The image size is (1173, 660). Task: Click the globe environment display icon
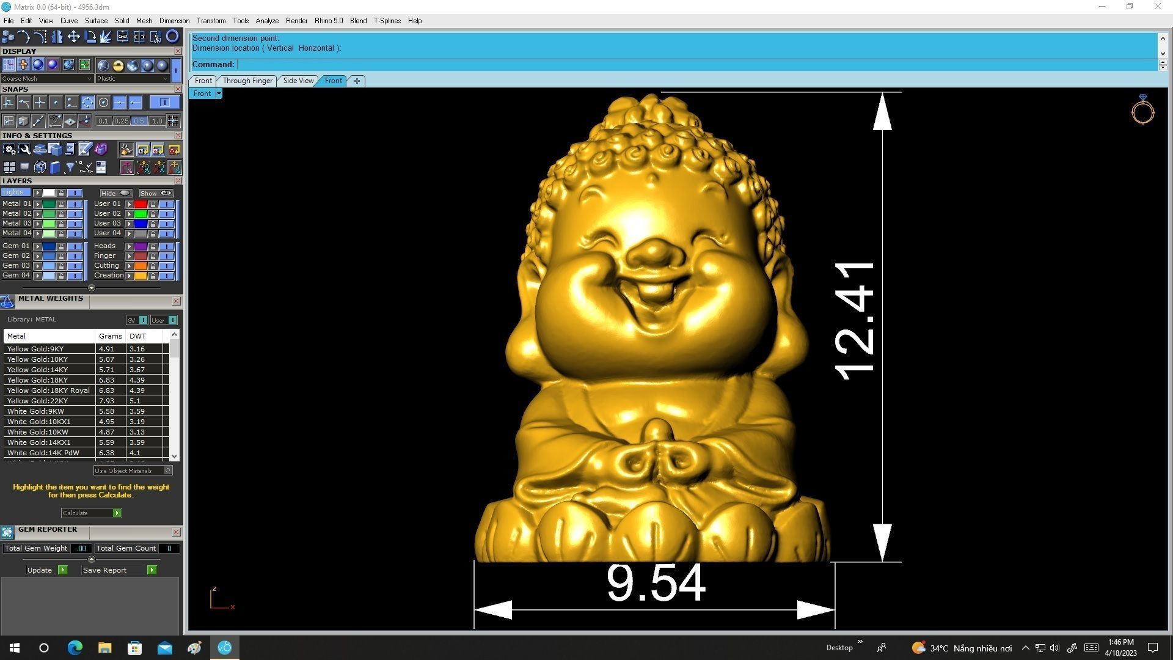[68, 65]
